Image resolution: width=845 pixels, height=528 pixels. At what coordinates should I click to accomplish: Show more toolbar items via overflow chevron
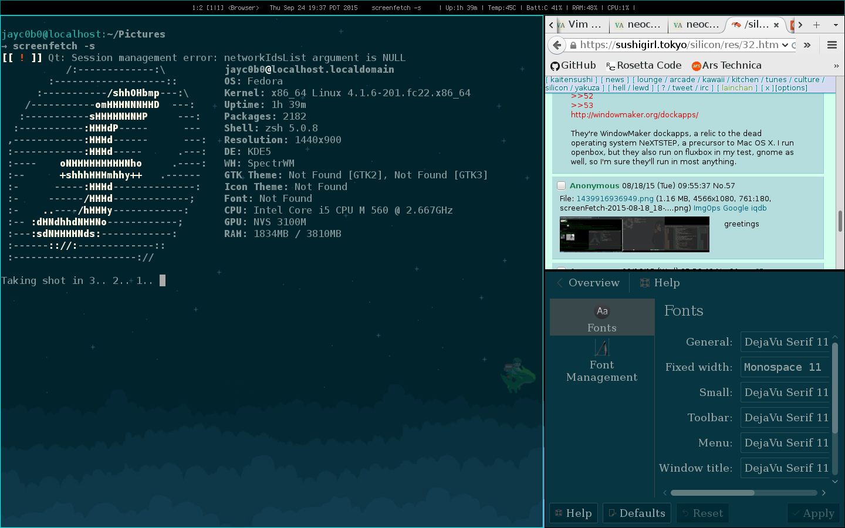coord(807,45)
